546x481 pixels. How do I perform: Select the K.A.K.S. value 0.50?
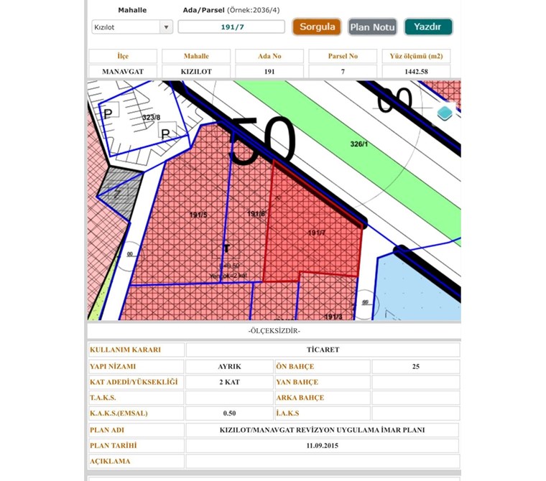(229, 413)
